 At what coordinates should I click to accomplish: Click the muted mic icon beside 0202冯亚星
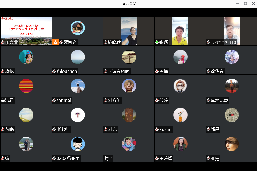[54, 158]
